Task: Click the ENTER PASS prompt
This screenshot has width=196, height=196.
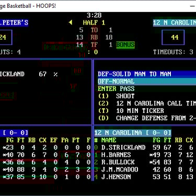Action: click(x=116, y=89)
